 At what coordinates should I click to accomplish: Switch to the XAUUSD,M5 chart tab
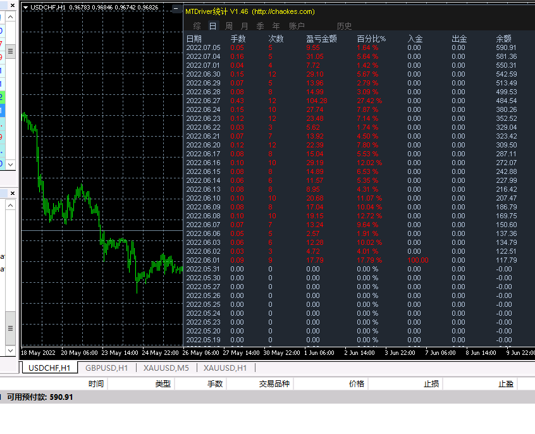pos(166,368)
